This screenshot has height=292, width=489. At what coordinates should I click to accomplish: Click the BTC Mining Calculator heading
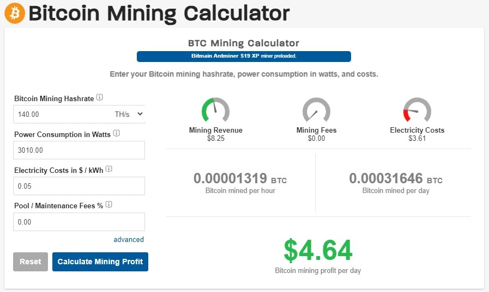(244, 43)
